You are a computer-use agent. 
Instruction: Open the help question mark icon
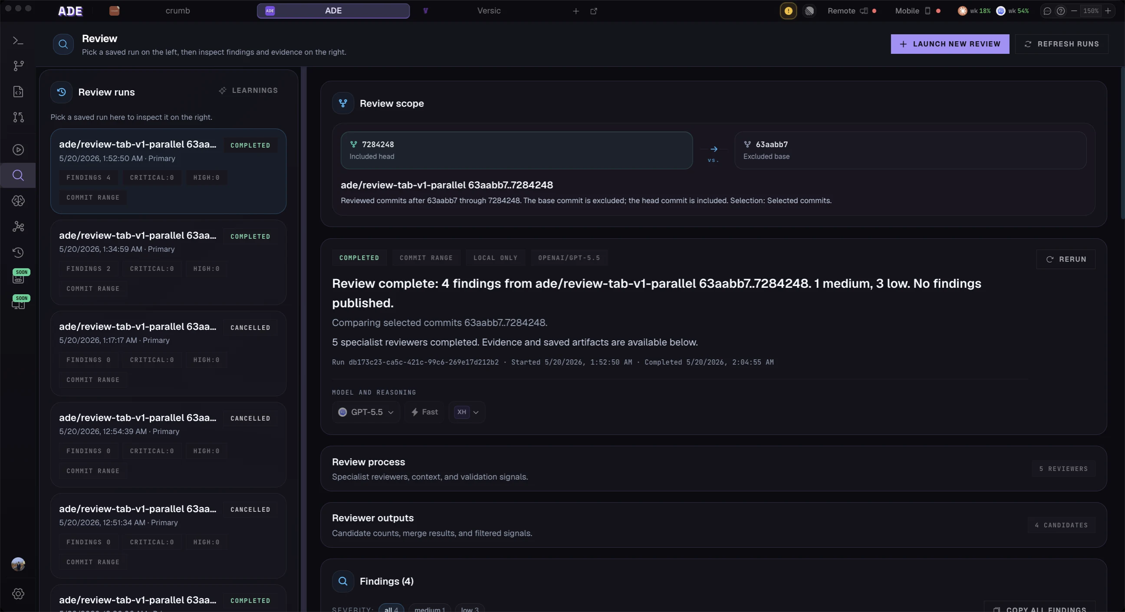pos(1061,11)
